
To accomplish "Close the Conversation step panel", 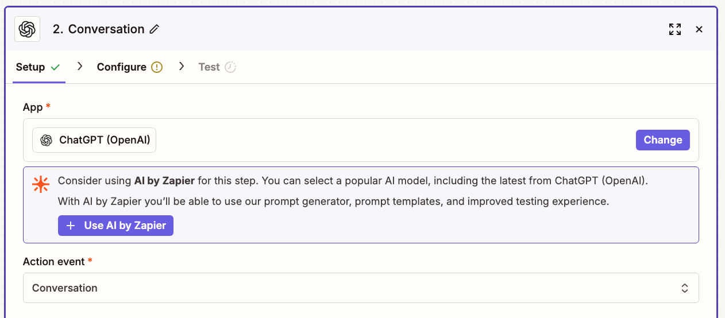I will click(699, 29).
